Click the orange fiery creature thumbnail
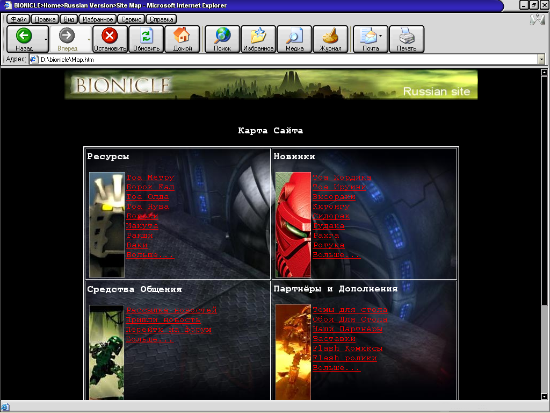Image resolution: width=550 pixels, height=413 pixels. (293, 353)
